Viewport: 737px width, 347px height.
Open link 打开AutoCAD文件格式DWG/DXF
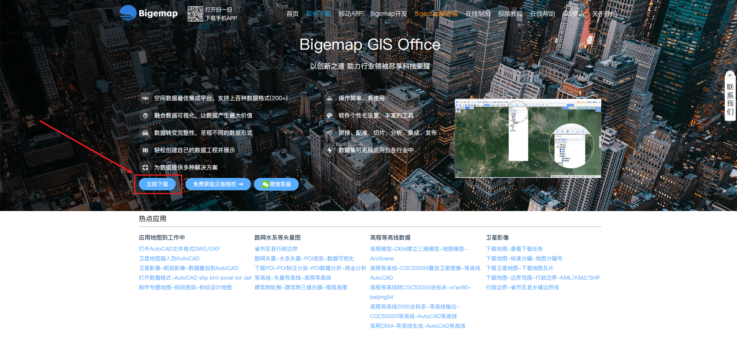click(x=180, y=249)
